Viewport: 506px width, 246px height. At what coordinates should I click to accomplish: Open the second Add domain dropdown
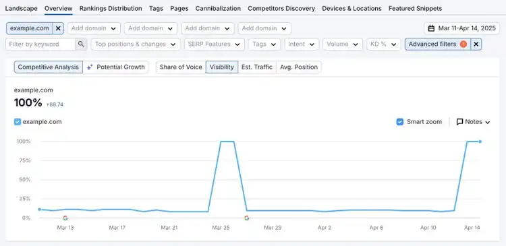click(150, 28)
